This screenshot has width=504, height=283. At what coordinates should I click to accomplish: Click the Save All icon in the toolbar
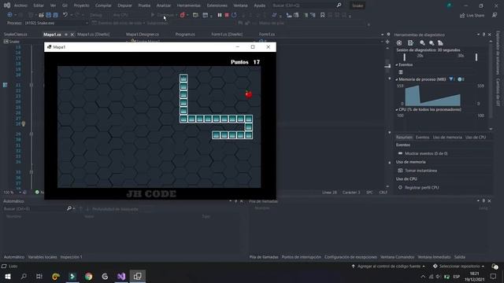(x=55, y=15)
